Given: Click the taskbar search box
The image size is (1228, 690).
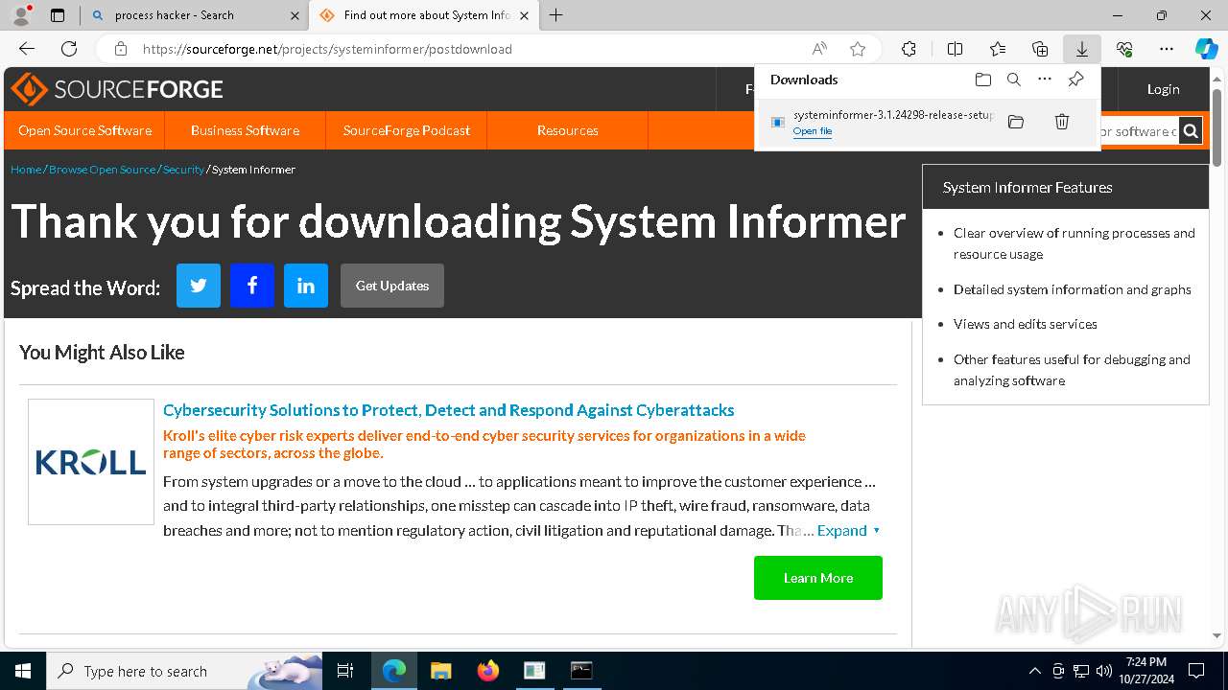Looking at the screenshot, I should [184, 671].
